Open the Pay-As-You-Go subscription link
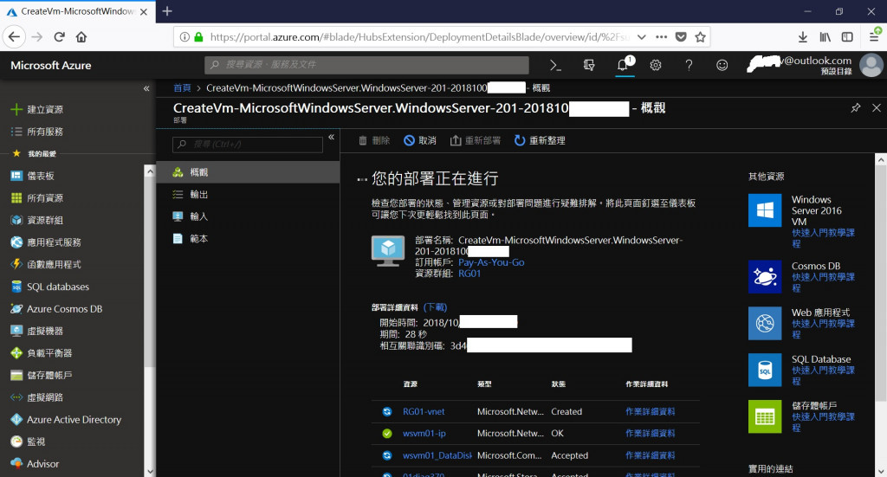887x477 pixels. (x=491, y=262)
